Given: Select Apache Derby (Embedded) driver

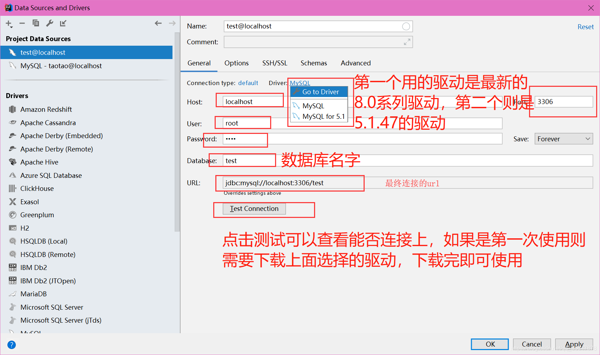Looking at the screenshot, I should pos(86,136).
